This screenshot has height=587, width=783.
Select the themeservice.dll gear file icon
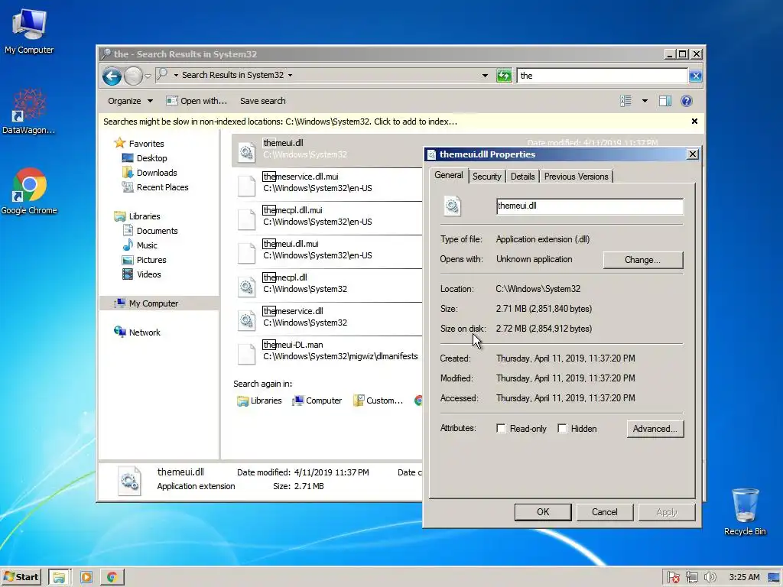tap(247, 320)
